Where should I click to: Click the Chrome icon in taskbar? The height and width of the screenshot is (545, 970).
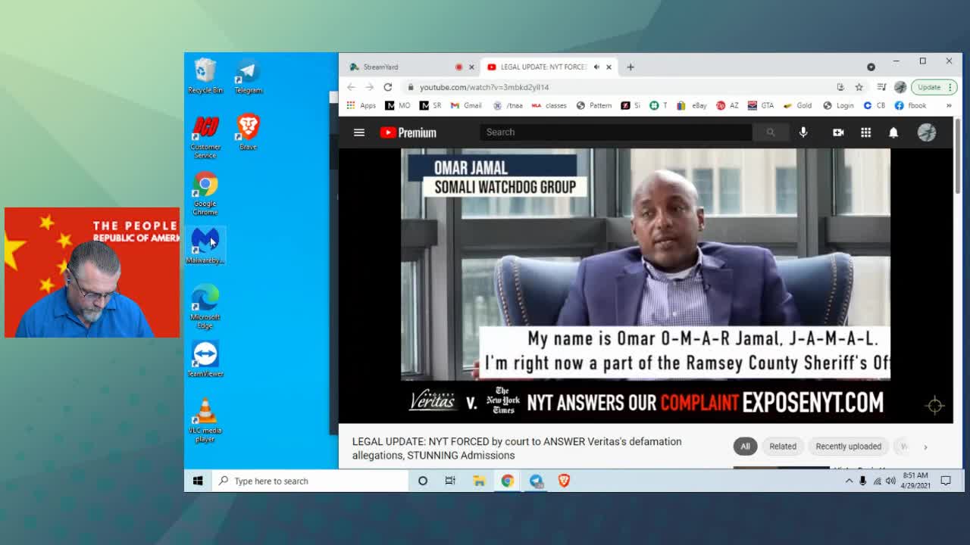[x=507, y=481]
